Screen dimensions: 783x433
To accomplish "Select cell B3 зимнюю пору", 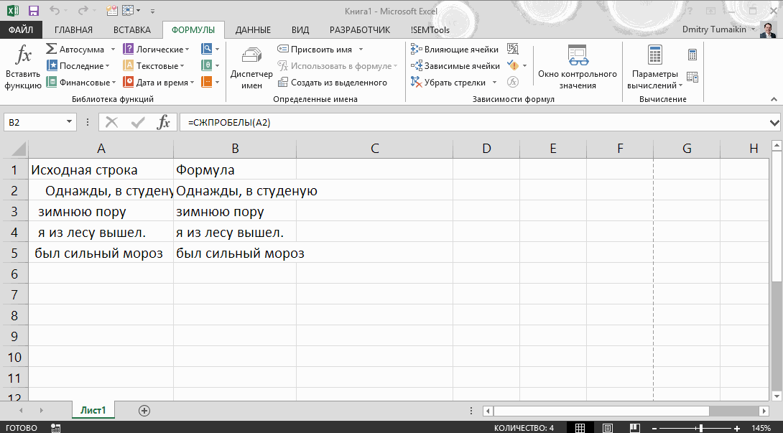I will [235, 211].
